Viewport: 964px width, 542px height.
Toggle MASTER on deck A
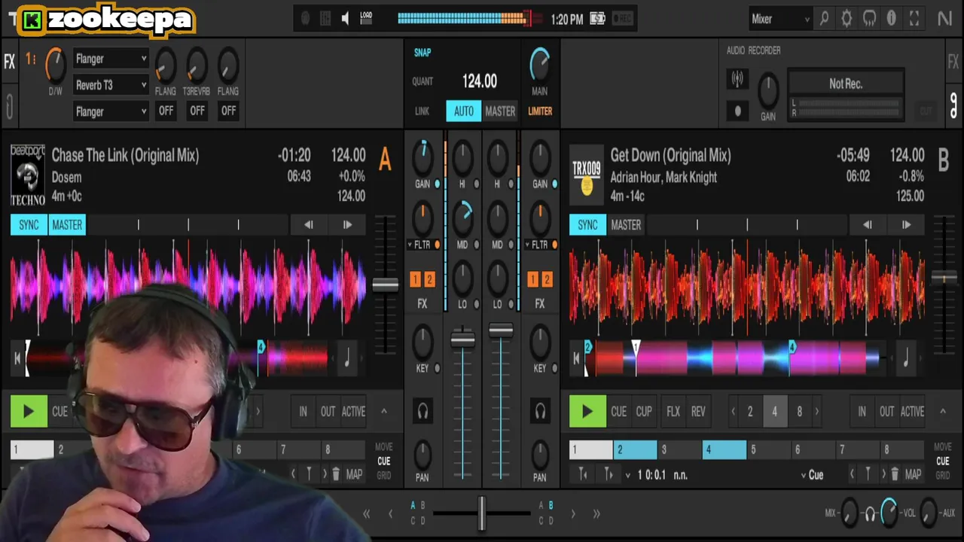click(x=67, y=225)
